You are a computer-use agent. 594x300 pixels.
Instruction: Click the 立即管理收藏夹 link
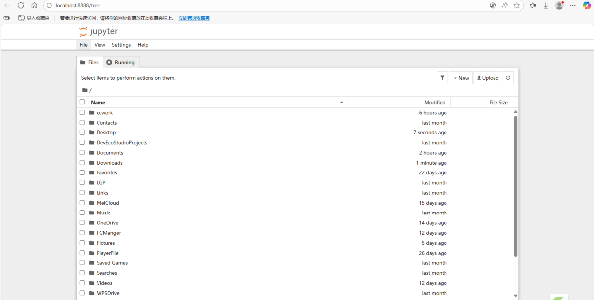coord(194,18)
